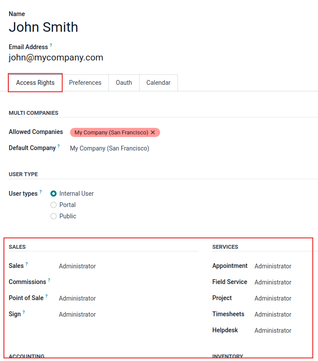The height and width of the screenshot is (361, 318).
Task: Select Public user type
Action: 54,216
